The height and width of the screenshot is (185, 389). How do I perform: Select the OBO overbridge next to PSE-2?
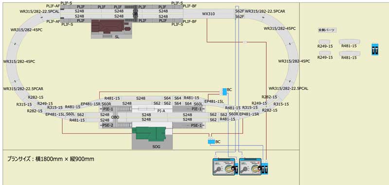click(x=115, y=117)
